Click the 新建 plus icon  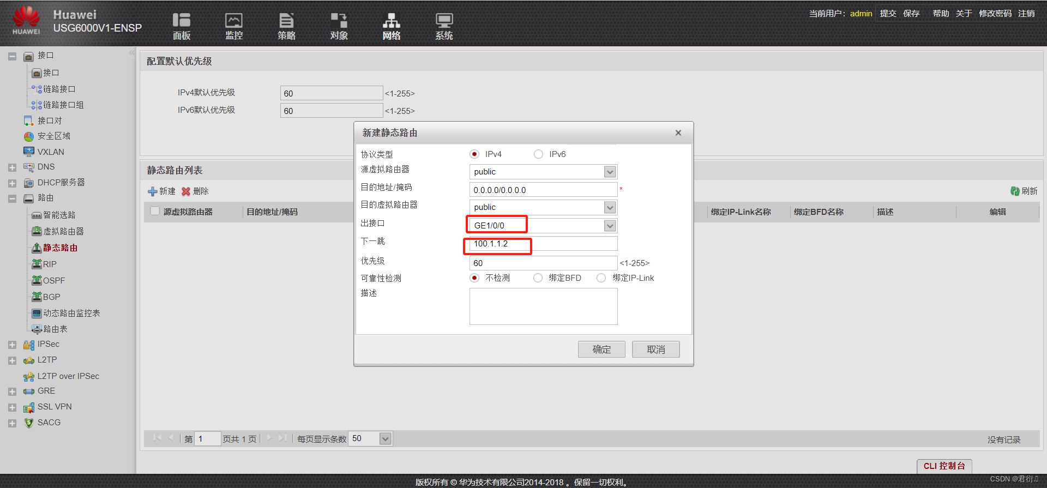153,191
